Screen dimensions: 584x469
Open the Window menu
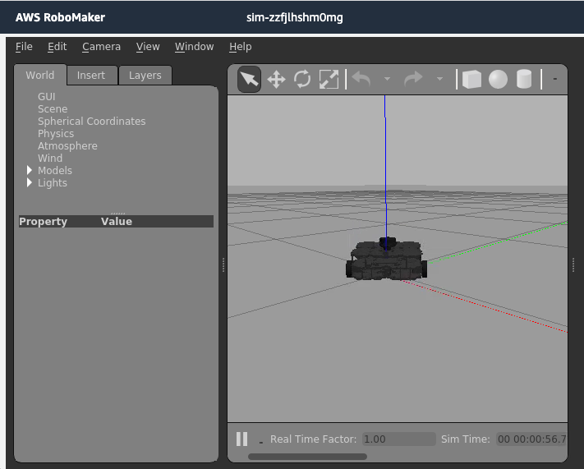[x=195, y=47]
